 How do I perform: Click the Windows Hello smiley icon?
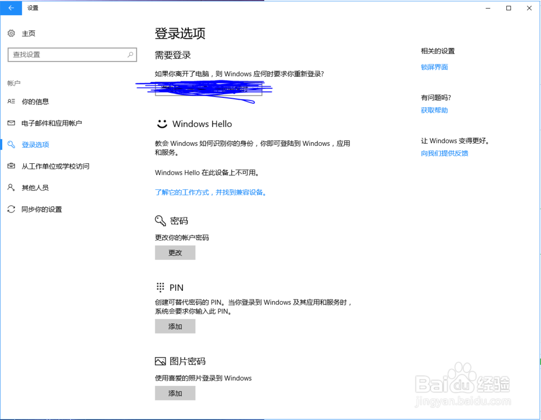click(x=162, y=124)
